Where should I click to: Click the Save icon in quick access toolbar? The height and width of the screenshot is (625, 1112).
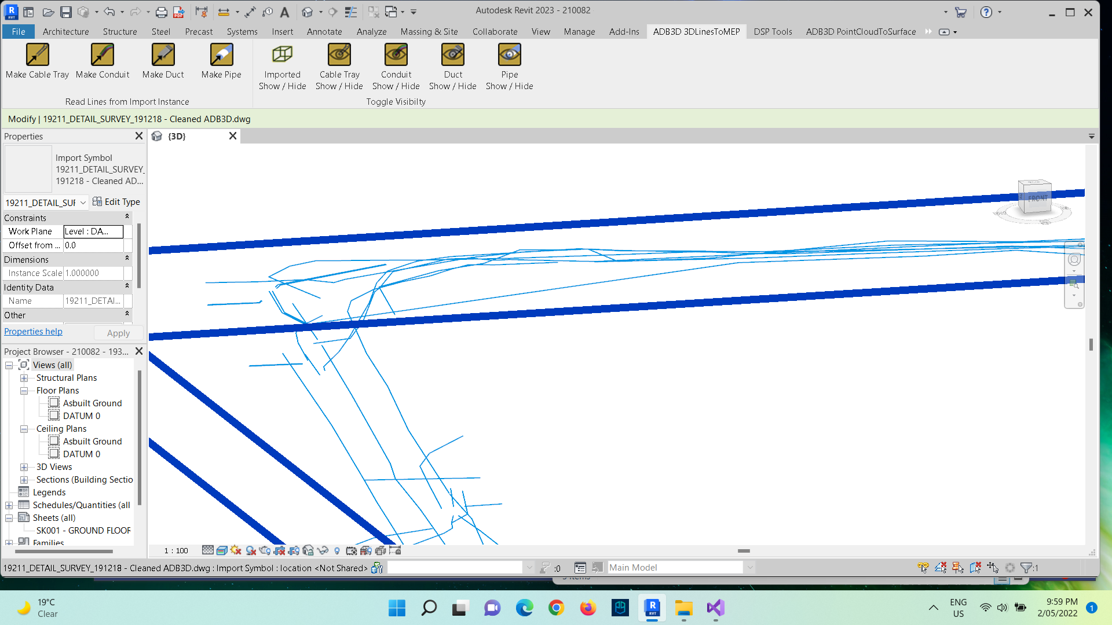(66, 12)
